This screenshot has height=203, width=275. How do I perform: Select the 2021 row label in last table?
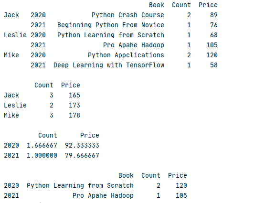tap(11, 195)
